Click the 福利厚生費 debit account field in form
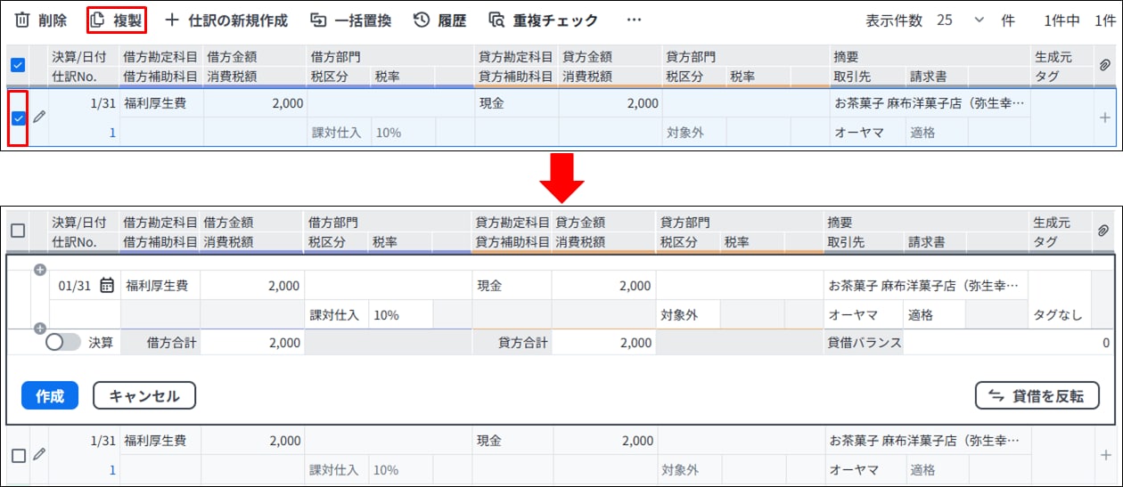The height and width of the screenshot is (487, 1123). [160, 285]
